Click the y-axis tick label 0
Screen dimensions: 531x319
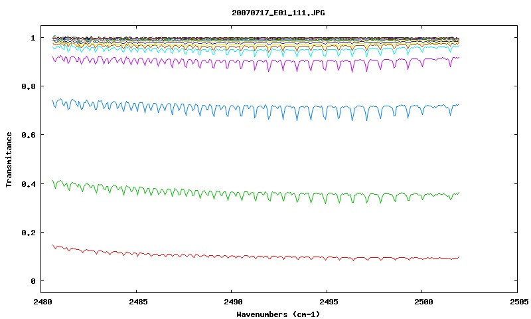click(x=33, y=281)
